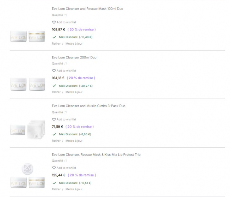Click Max Discount checkmark for Muslin Cloths Duo
Viewport: 230px width, 197px height.
click(x=54, y=134)
